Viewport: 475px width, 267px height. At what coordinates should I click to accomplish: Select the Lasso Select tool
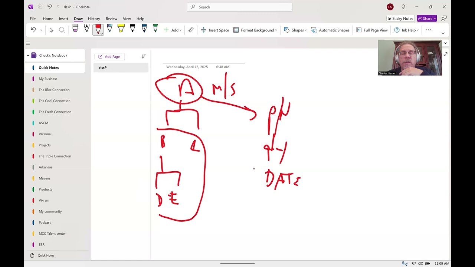(x=62, y=30)
